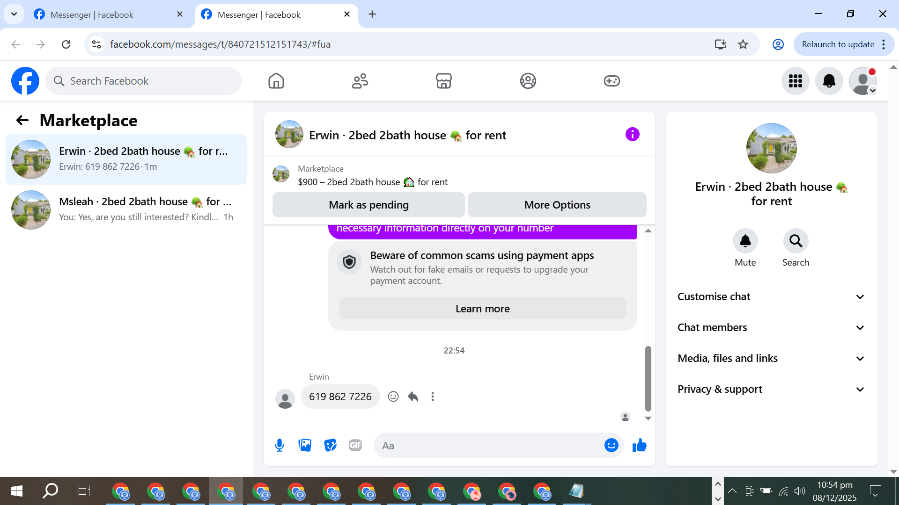Click Learn more about payment scams

(x=482, y=309)
